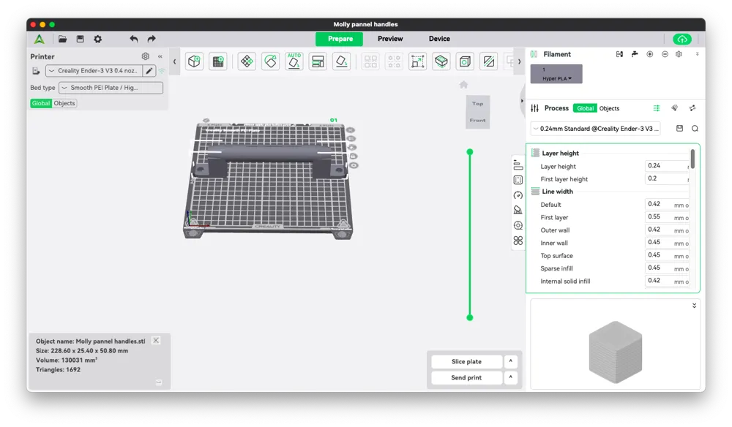This screenshot has width=732, height=427.
Task: Click the compare presets icon in the Process header
Action: (692, 108)
